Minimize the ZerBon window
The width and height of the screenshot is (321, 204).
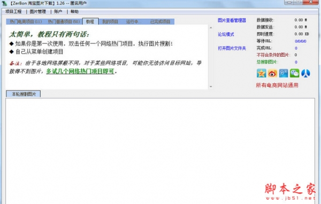click(289, 2)
